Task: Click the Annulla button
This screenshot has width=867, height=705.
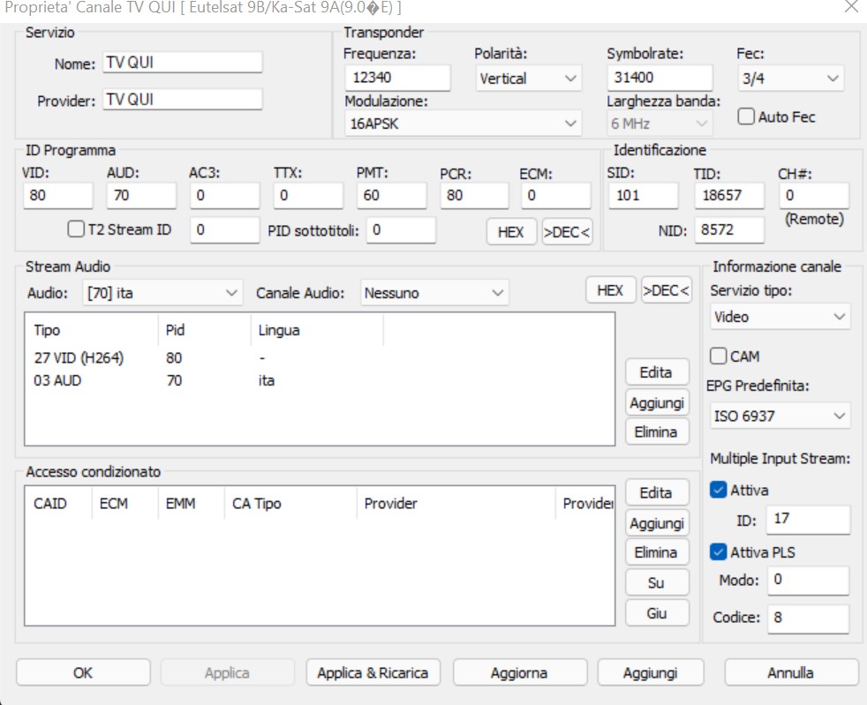Action: (x=791, y=672)
